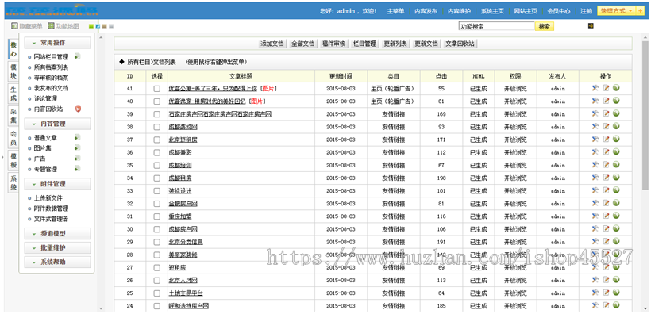Click the globe preview icon in row ID 36
The height and width of the screenshot is (314, 651).
tap(616, 151)
